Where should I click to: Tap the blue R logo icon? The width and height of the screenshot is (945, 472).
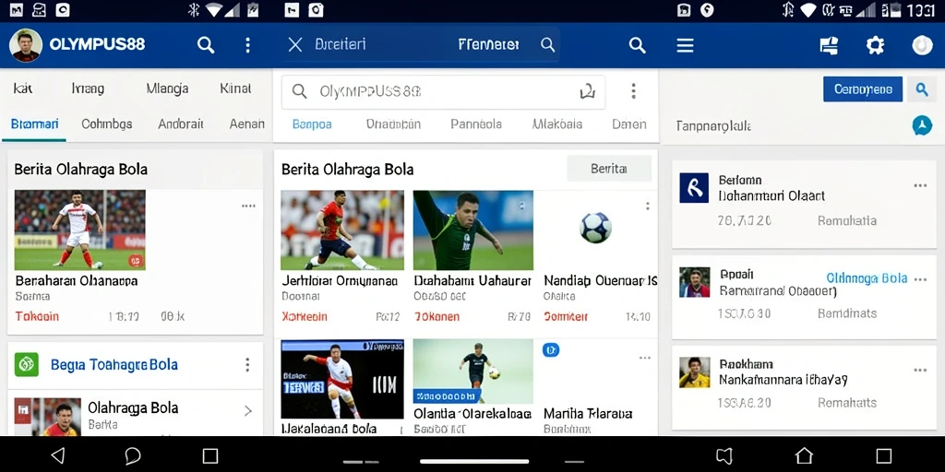tap(694, 188)
